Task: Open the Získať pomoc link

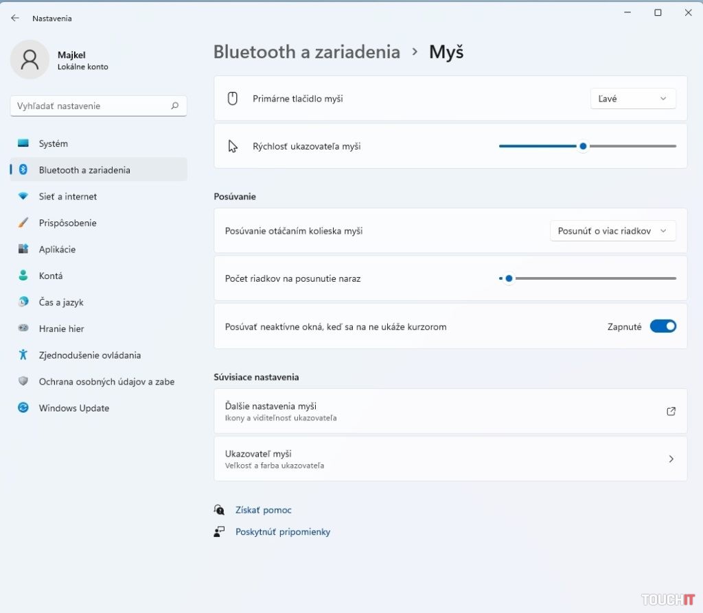Action: pos(263,509)
